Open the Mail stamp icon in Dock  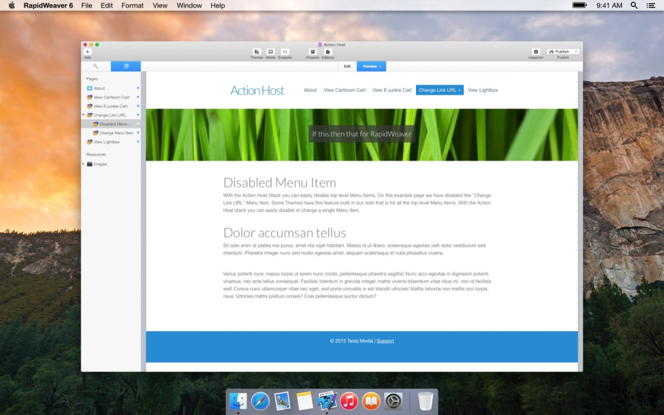click(282, 401)
